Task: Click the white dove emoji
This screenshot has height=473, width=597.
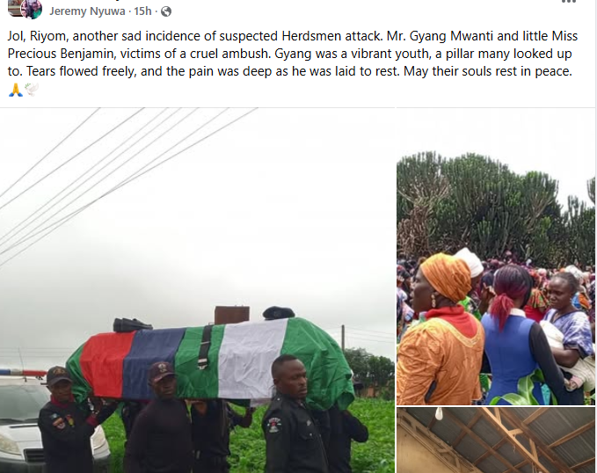Action: coord(32,90)
